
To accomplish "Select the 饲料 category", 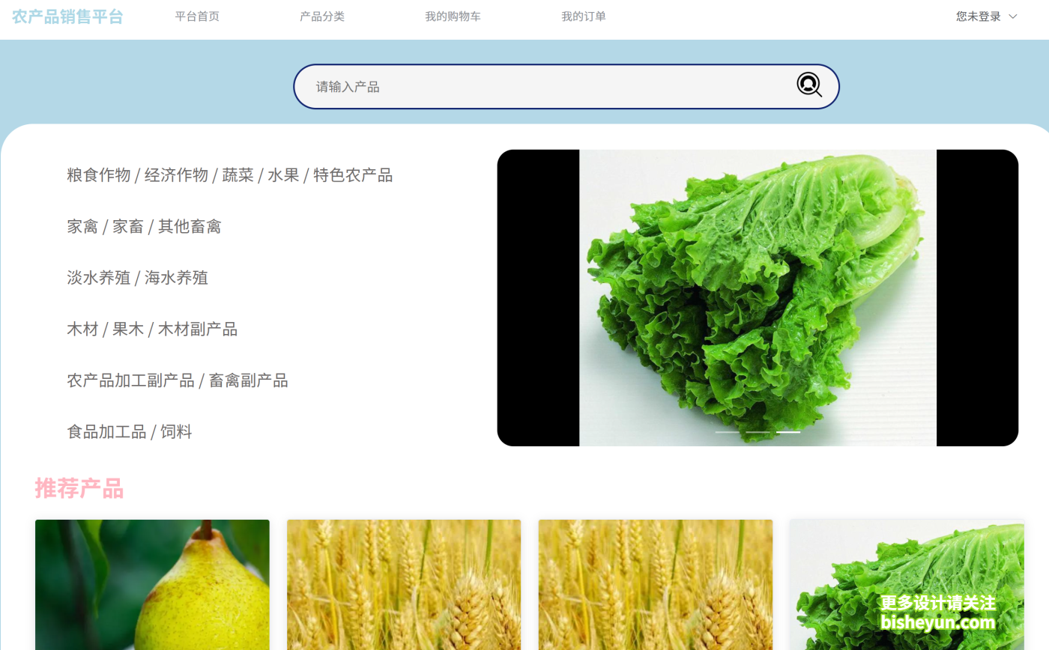I will coord(177,431).
